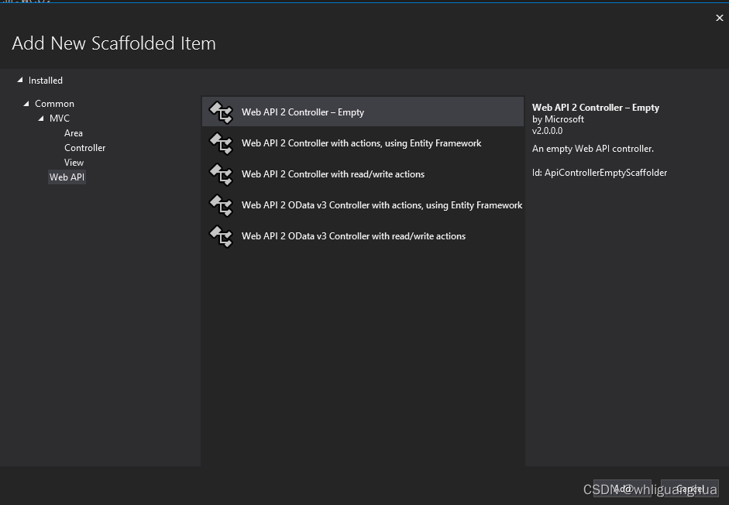This screenshot has height=505, width=729.
Task: Select the Area category under MVC
Action: [74, 133]
